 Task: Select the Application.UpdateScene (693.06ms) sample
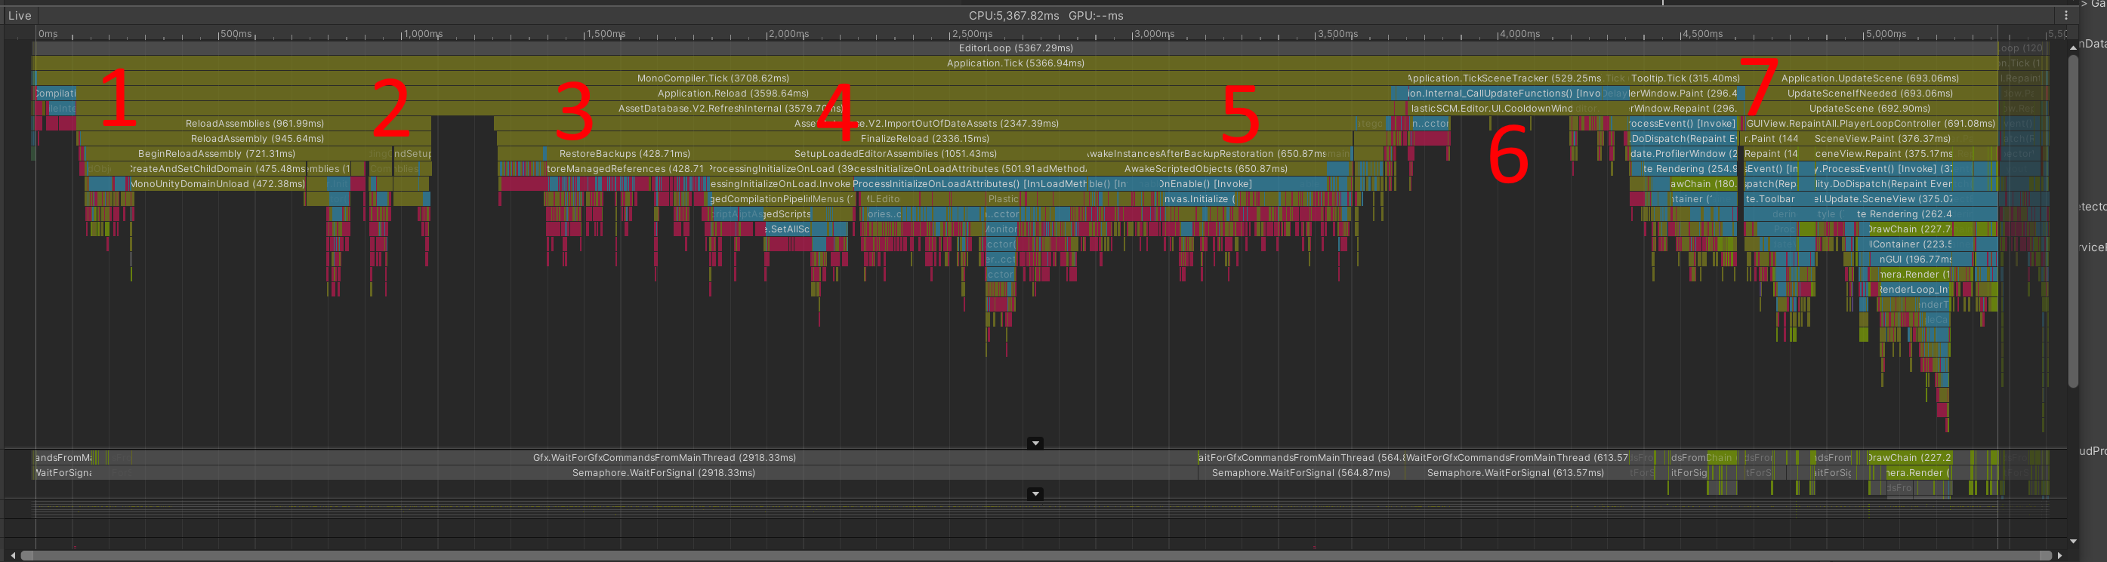click(1870, 78)
